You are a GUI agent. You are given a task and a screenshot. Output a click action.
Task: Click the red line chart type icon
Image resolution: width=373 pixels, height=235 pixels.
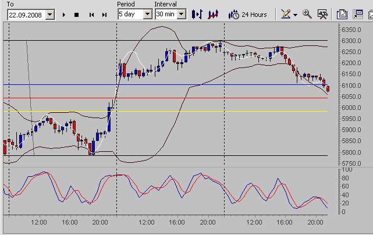click(x=213, y=13)
